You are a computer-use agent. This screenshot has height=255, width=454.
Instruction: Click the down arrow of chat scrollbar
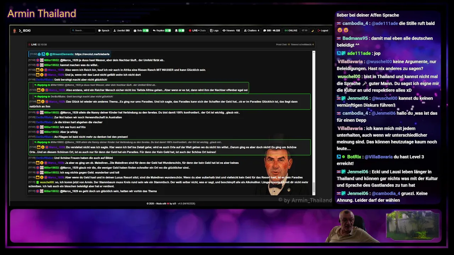tap(314, 193)
